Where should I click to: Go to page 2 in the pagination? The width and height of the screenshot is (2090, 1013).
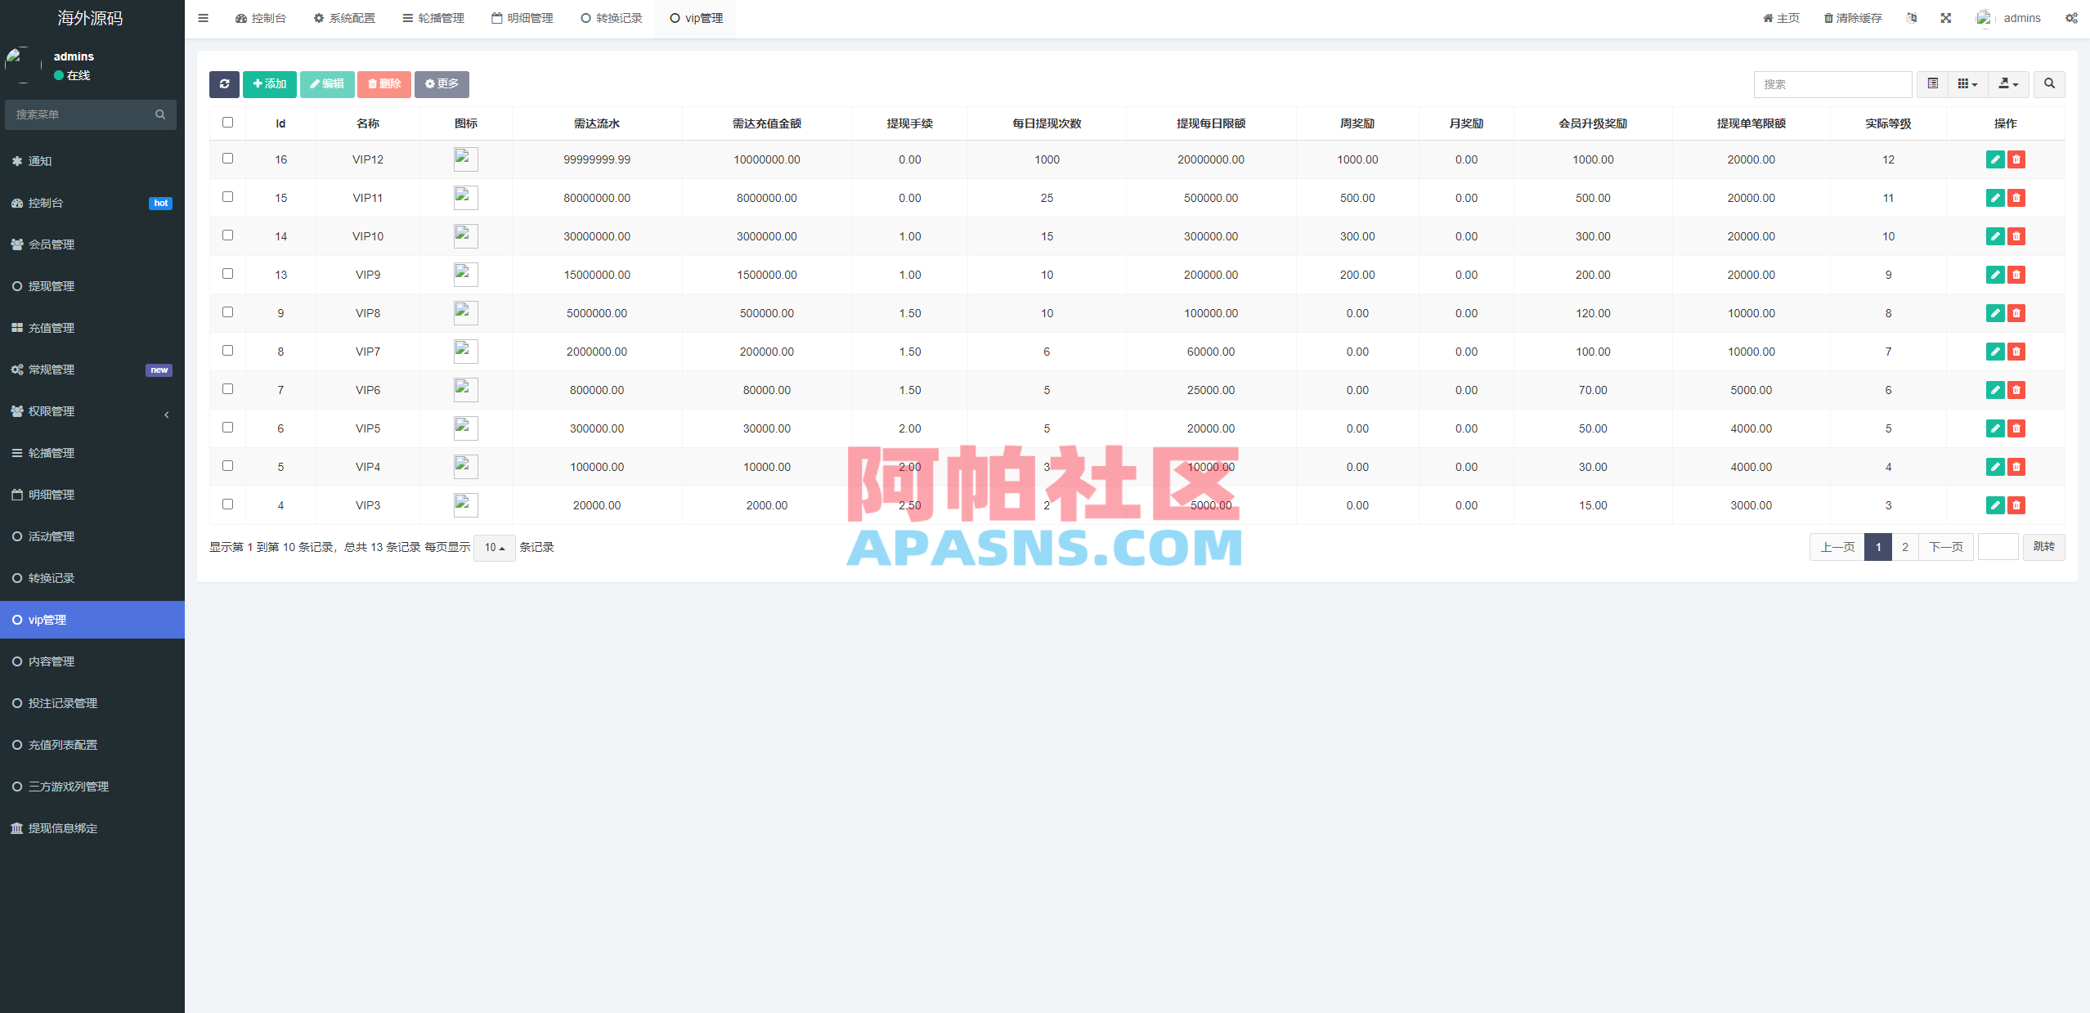pyautogui.click(x=1904, y=546)
